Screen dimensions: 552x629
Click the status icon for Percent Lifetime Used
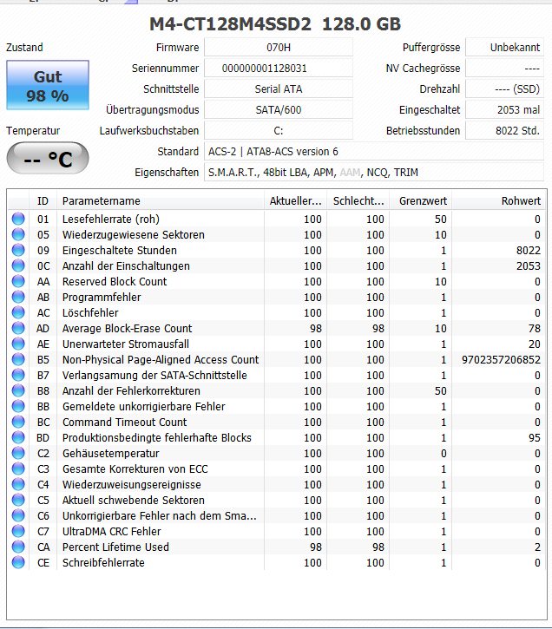(x=18, y=547)
